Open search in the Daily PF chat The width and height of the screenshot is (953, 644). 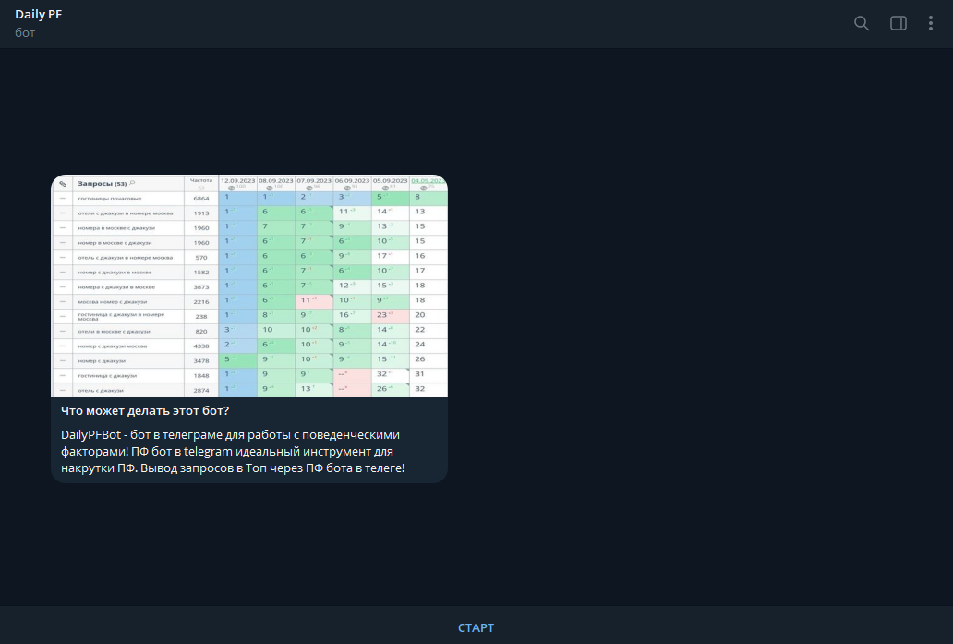862,23
